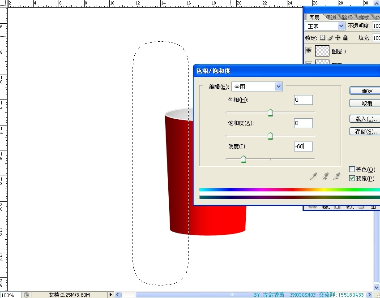Select the first eyedropper tool in dialog
The height and width of the screenshot is (298, 380).
coord(314,177)
